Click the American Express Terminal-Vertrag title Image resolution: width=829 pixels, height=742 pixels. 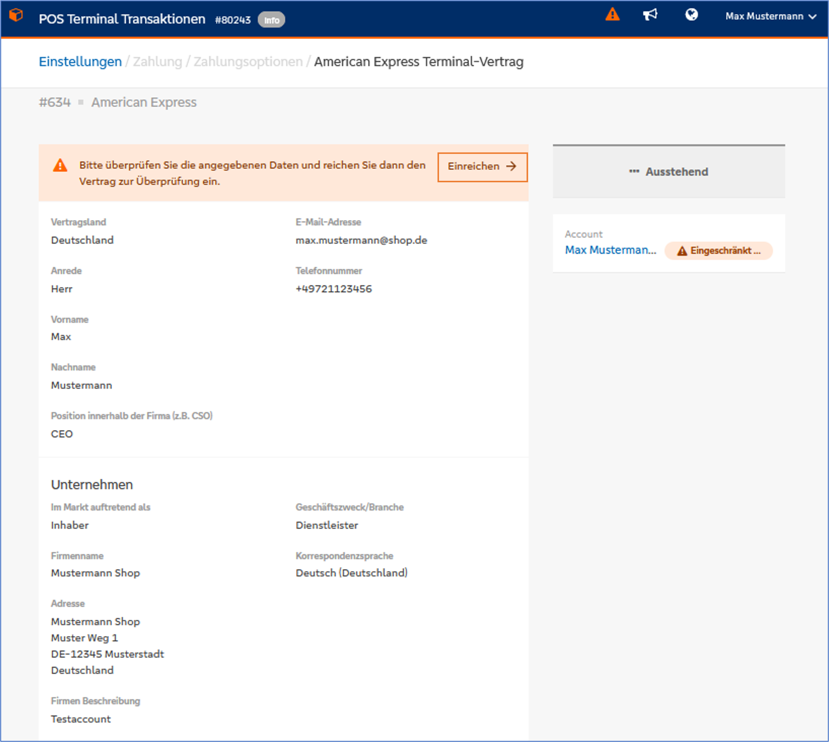tap(419, 62)
